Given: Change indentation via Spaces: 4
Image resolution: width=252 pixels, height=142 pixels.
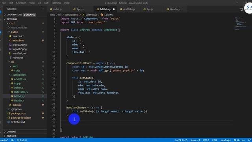Looking at the screenshot, I should pyautogui.click(x=195, y=140).
